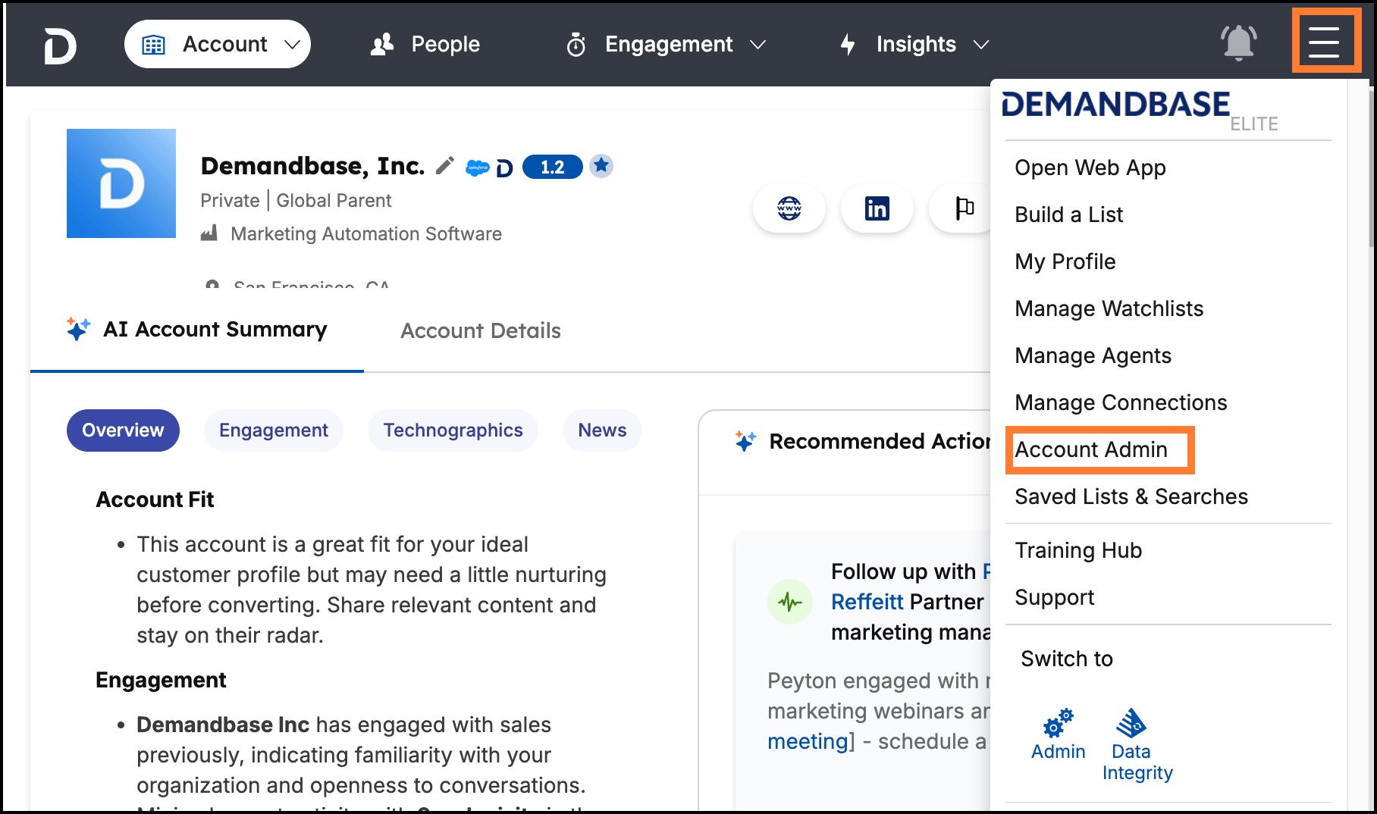Click the sparkle icon beside Recommended Actions
The image size is (1377, 814).
click(x=745, y=441)
